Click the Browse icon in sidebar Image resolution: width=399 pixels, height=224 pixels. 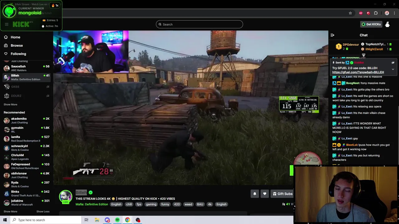(x=6, y=45)
